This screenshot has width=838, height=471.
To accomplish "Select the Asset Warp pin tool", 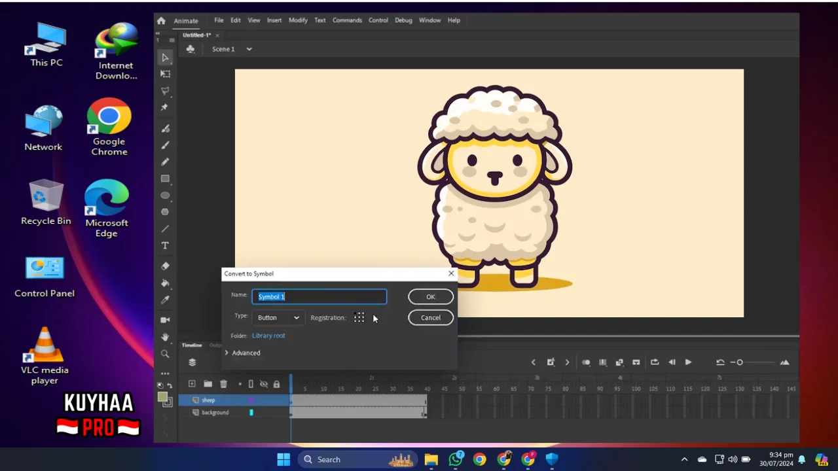I will [x=165, y=107].
